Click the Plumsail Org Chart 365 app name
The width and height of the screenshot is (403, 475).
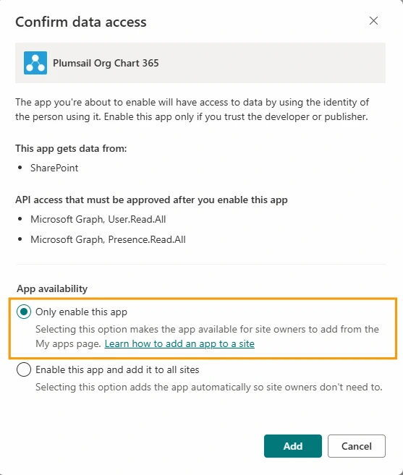[x=106, y=63]
